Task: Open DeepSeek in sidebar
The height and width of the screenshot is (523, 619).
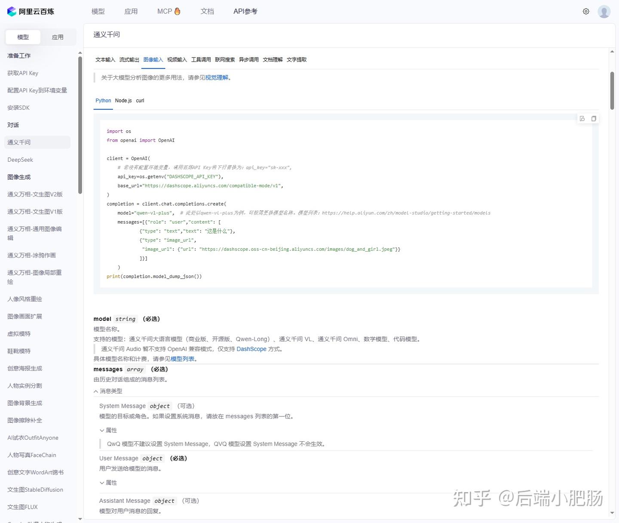Action: 20,160
